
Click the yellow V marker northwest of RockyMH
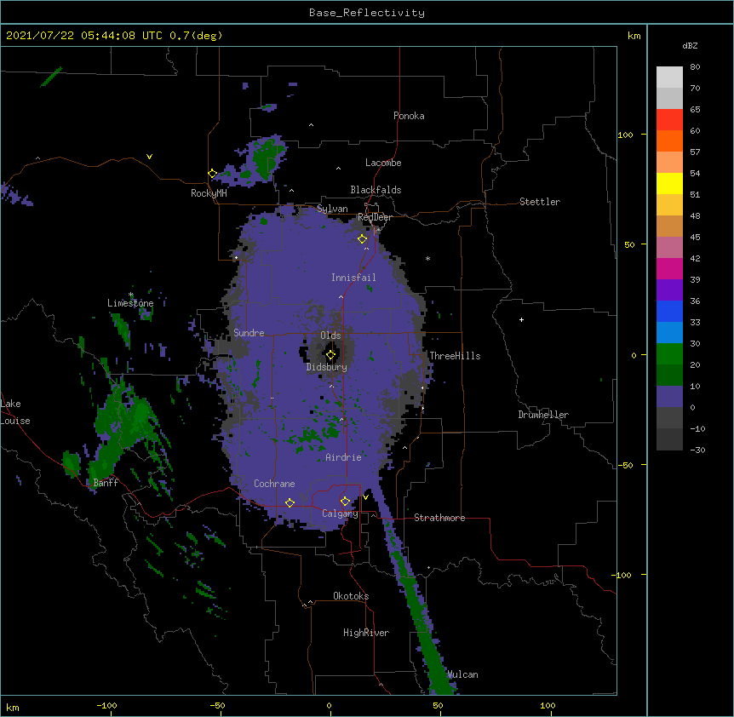tap(149, 157)
